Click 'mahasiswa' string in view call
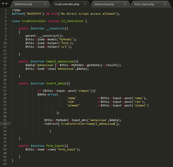 point(66,69)
